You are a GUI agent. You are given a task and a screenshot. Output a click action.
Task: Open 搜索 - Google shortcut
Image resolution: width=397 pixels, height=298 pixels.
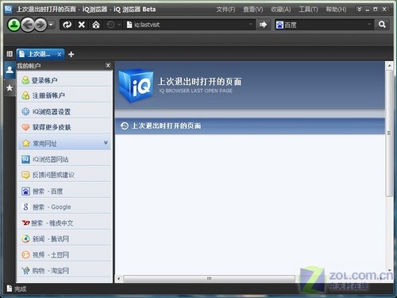64,207
